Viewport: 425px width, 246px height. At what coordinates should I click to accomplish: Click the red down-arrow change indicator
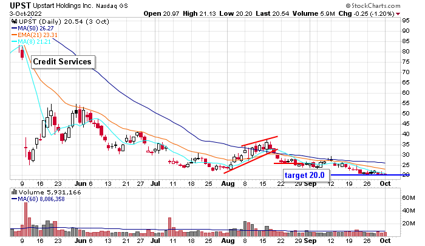pyautogui.click(x=398, y=14)
